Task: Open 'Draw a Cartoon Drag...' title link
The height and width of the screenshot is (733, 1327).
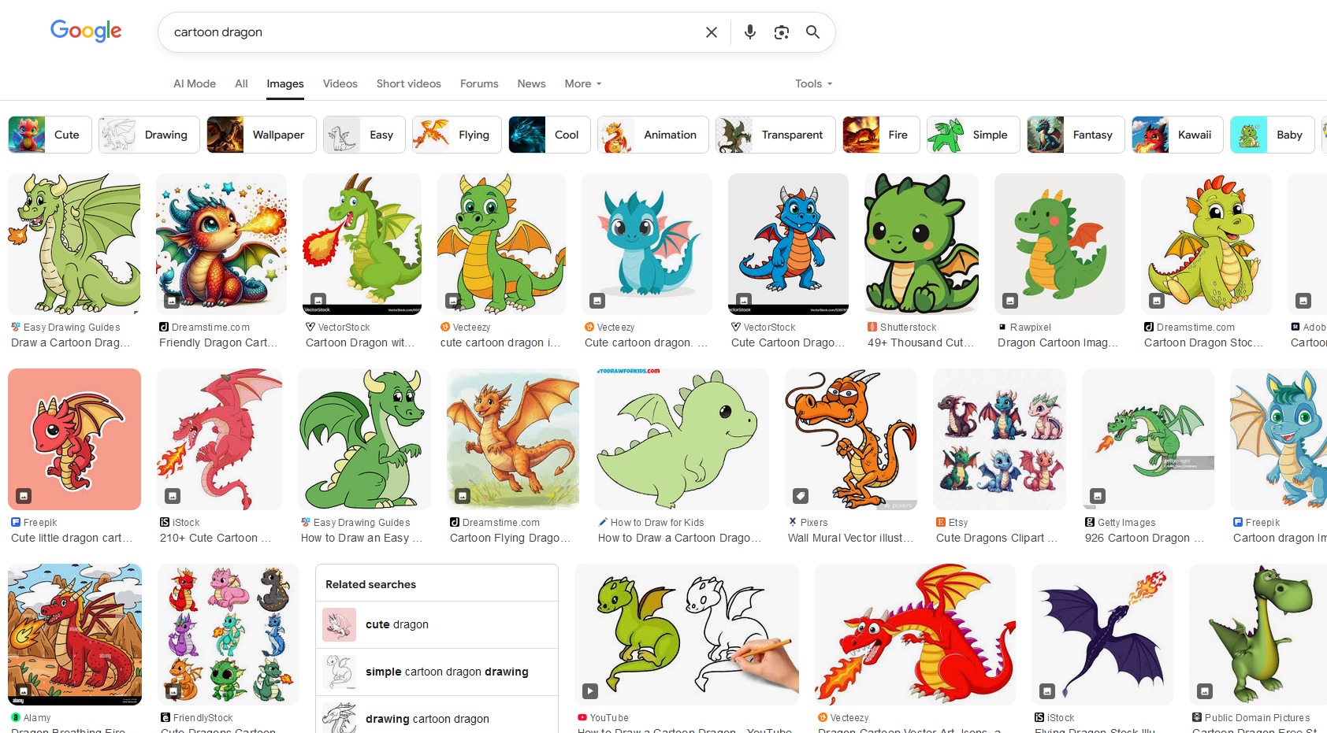Action: pos(70,342)
